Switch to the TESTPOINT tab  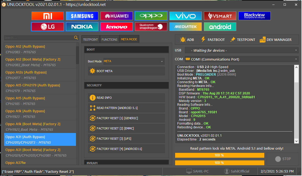pos(91,40)
